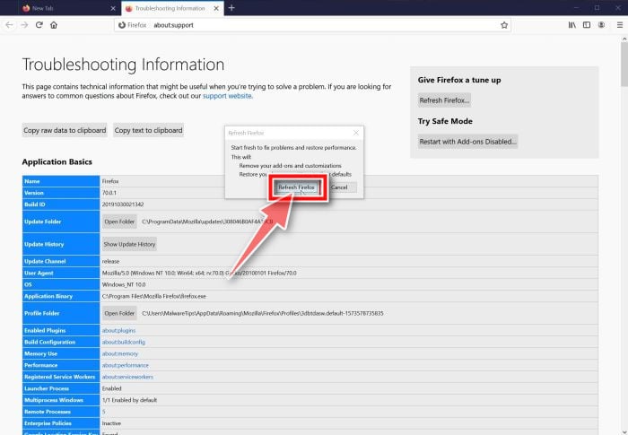Click the Update Channel value release
This screenshot has width=628, height=435.
(x=110, y=261)
